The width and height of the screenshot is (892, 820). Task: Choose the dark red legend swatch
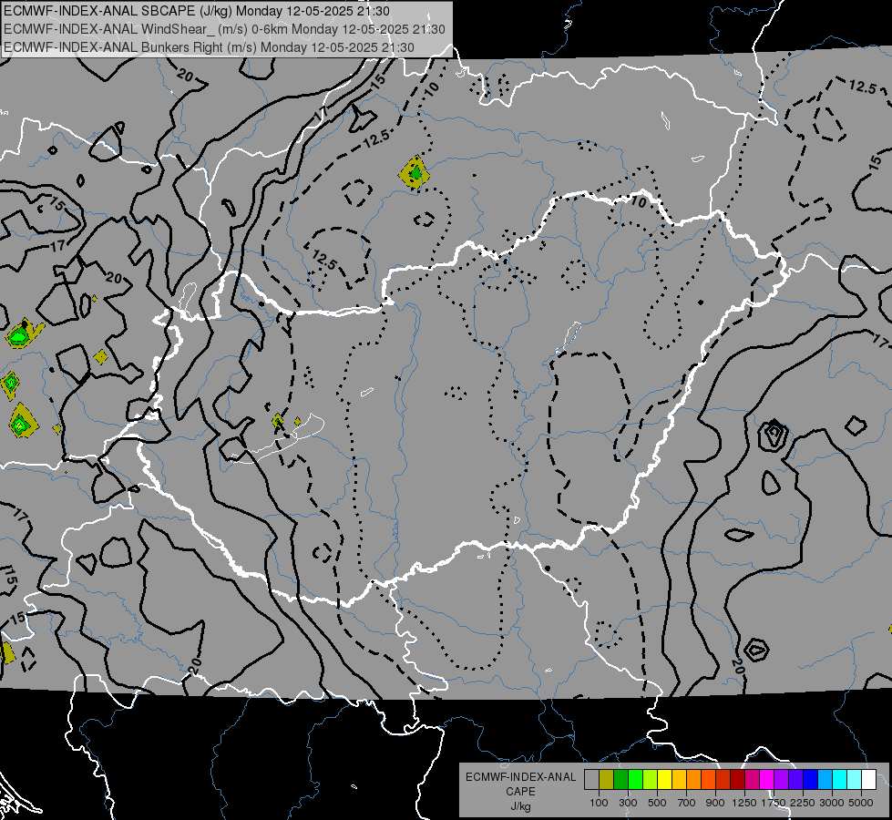(738, 780)
